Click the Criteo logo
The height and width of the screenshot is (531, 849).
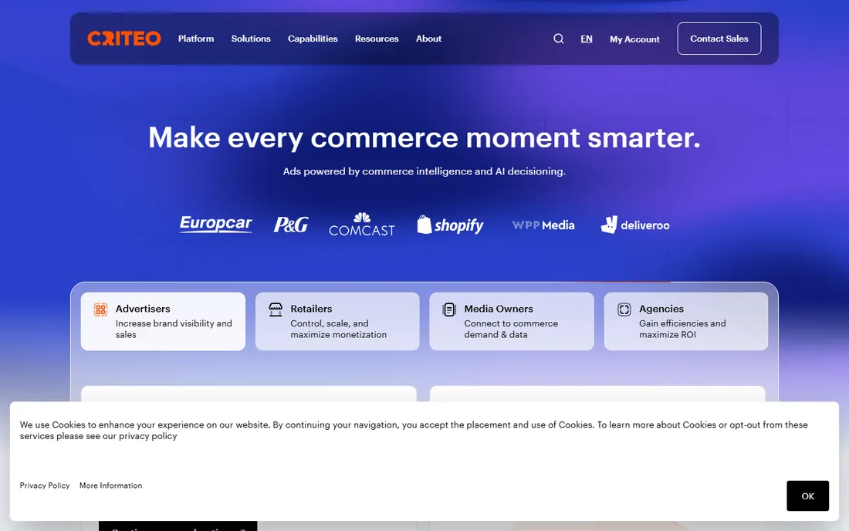pyautogui.click(x=124, y=39)
